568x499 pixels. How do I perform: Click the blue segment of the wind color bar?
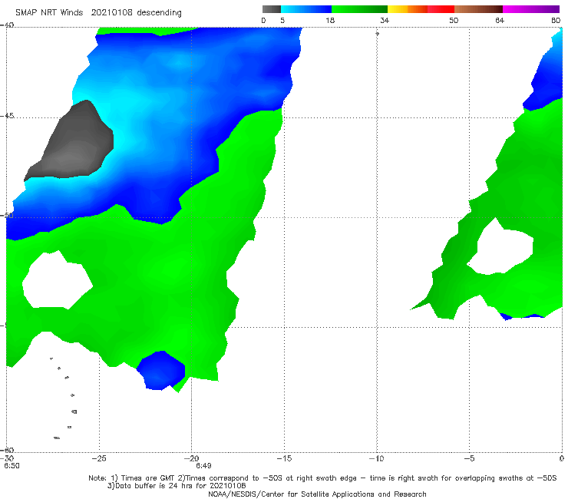[x=306, y=9]
